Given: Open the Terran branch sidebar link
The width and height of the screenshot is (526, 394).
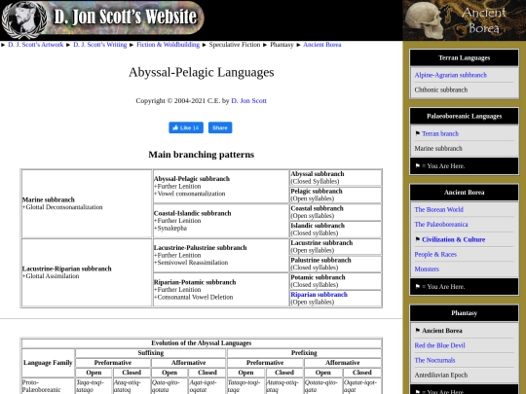Looking at the screenshot, I should (440, 133).
